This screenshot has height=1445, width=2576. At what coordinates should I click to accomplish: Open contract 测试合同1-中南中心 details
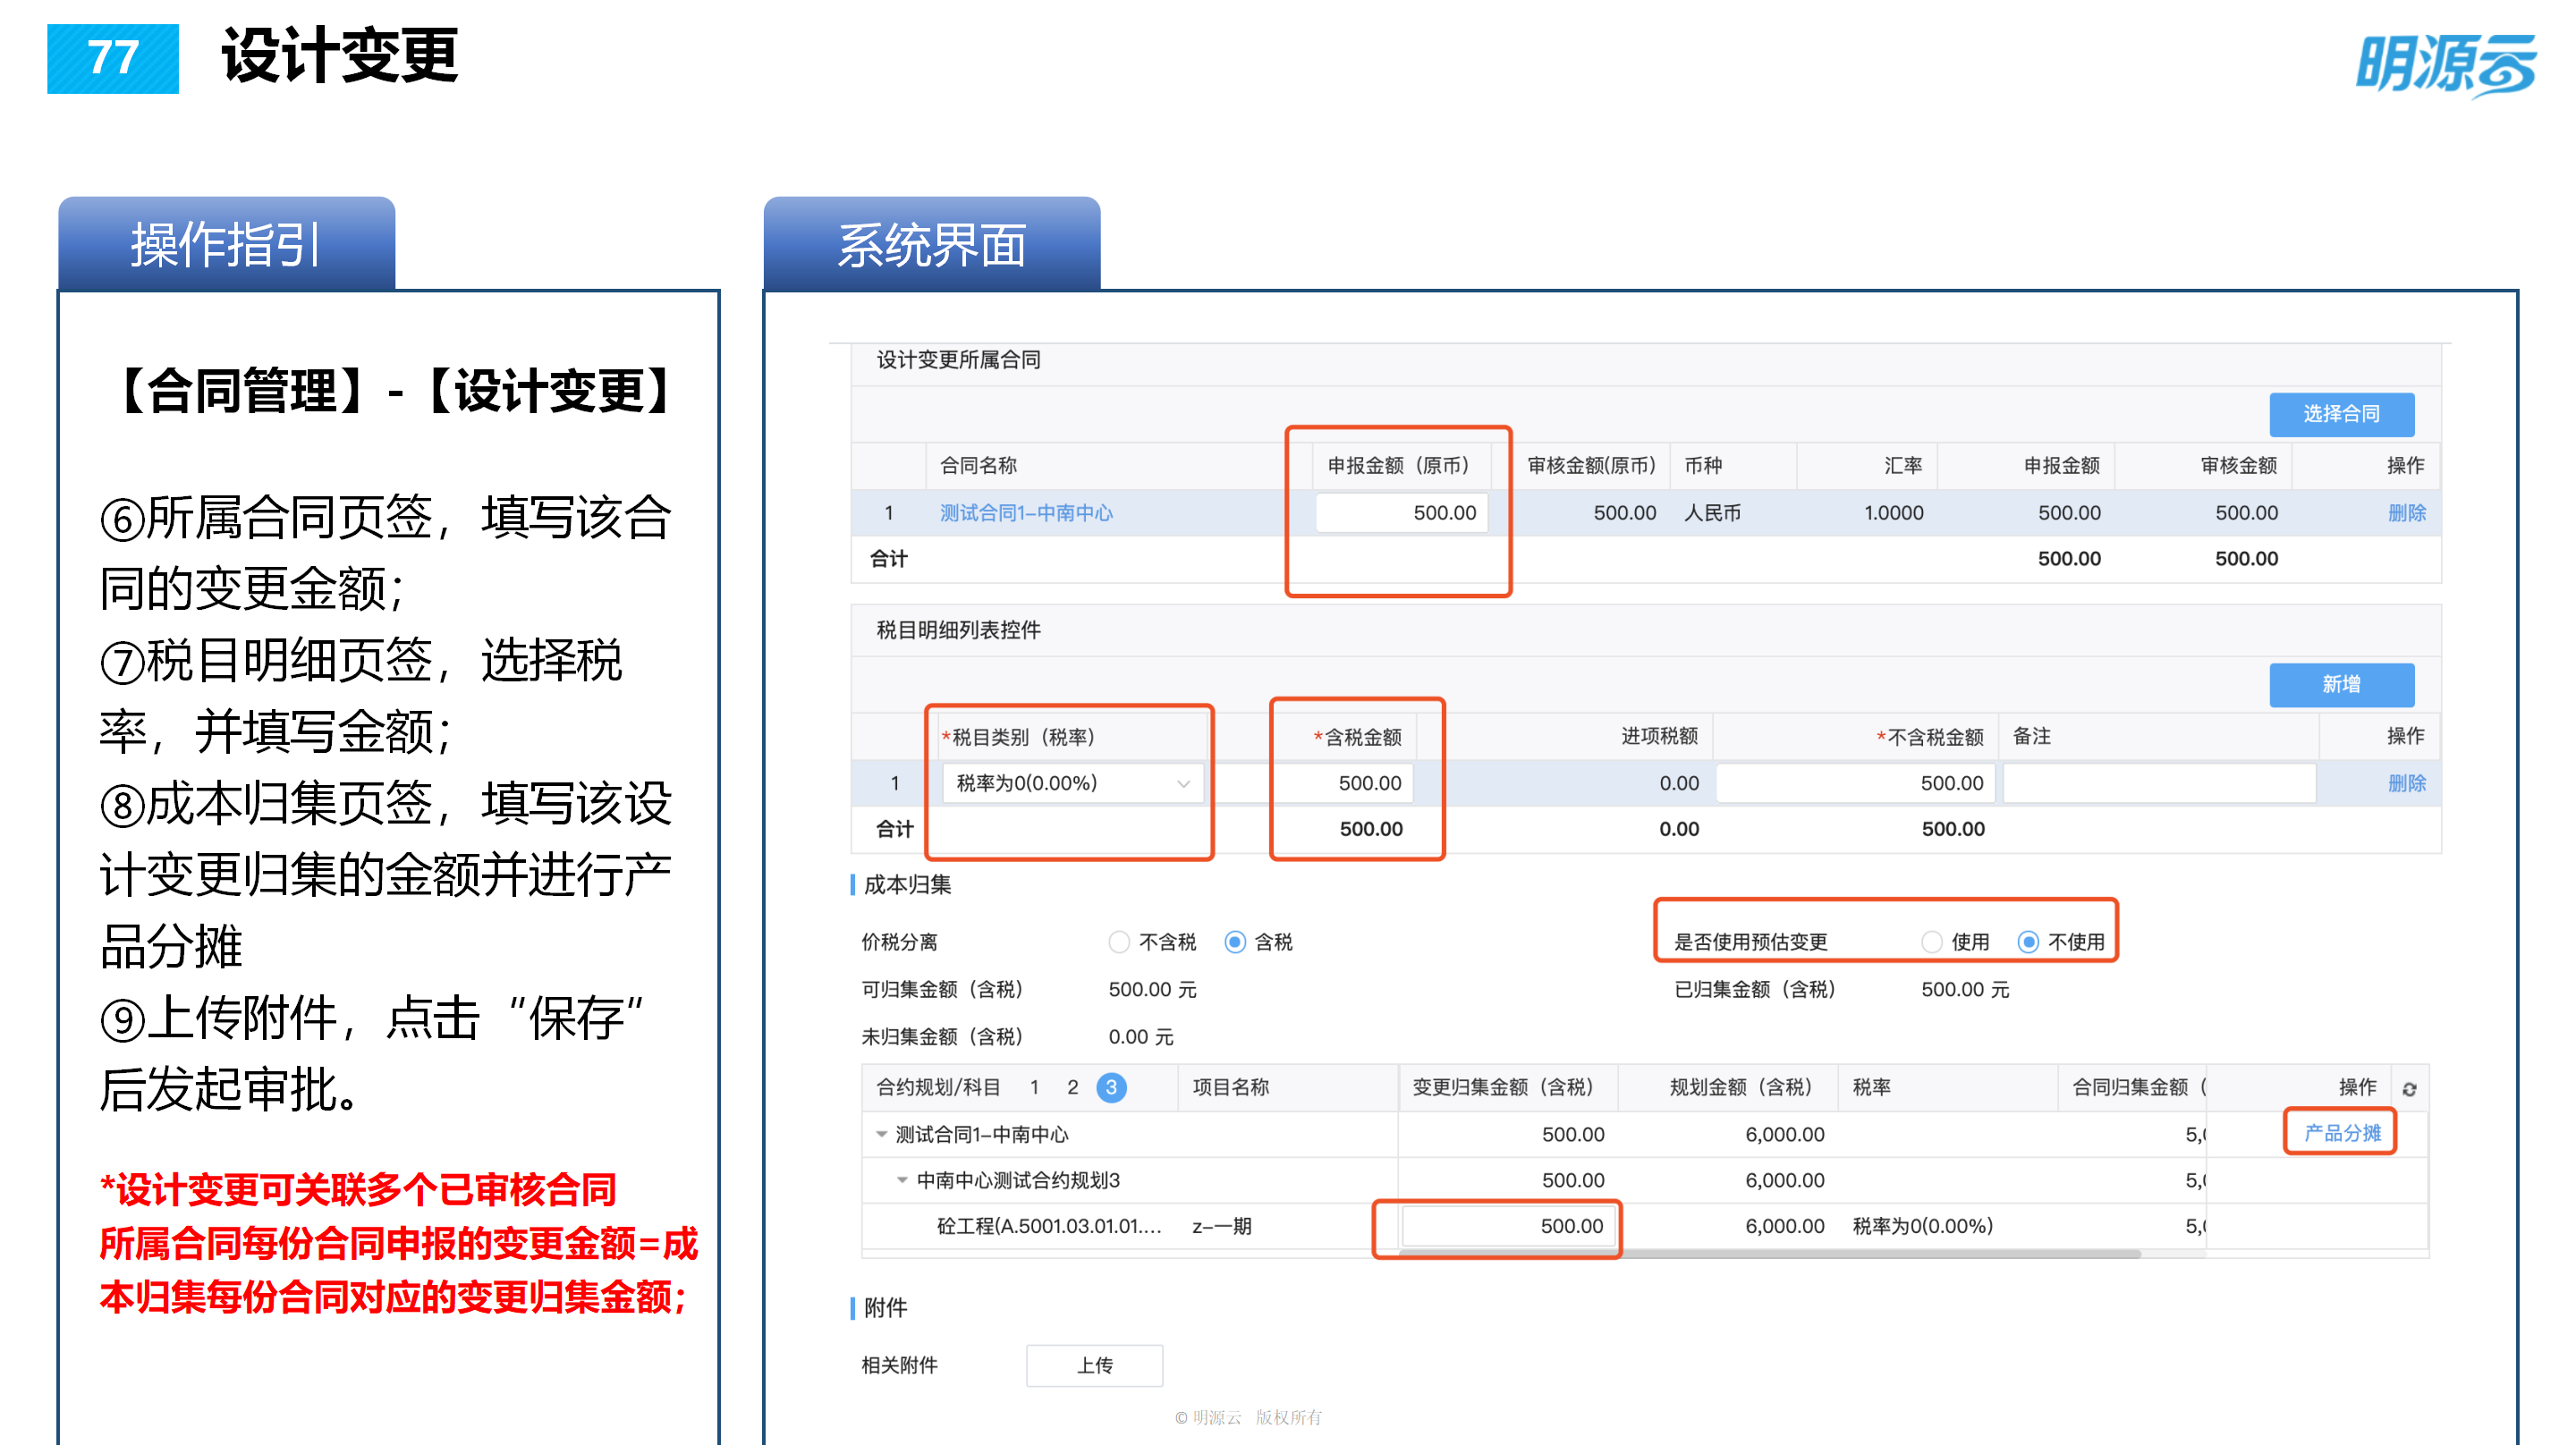click(x=1024, y=512)
